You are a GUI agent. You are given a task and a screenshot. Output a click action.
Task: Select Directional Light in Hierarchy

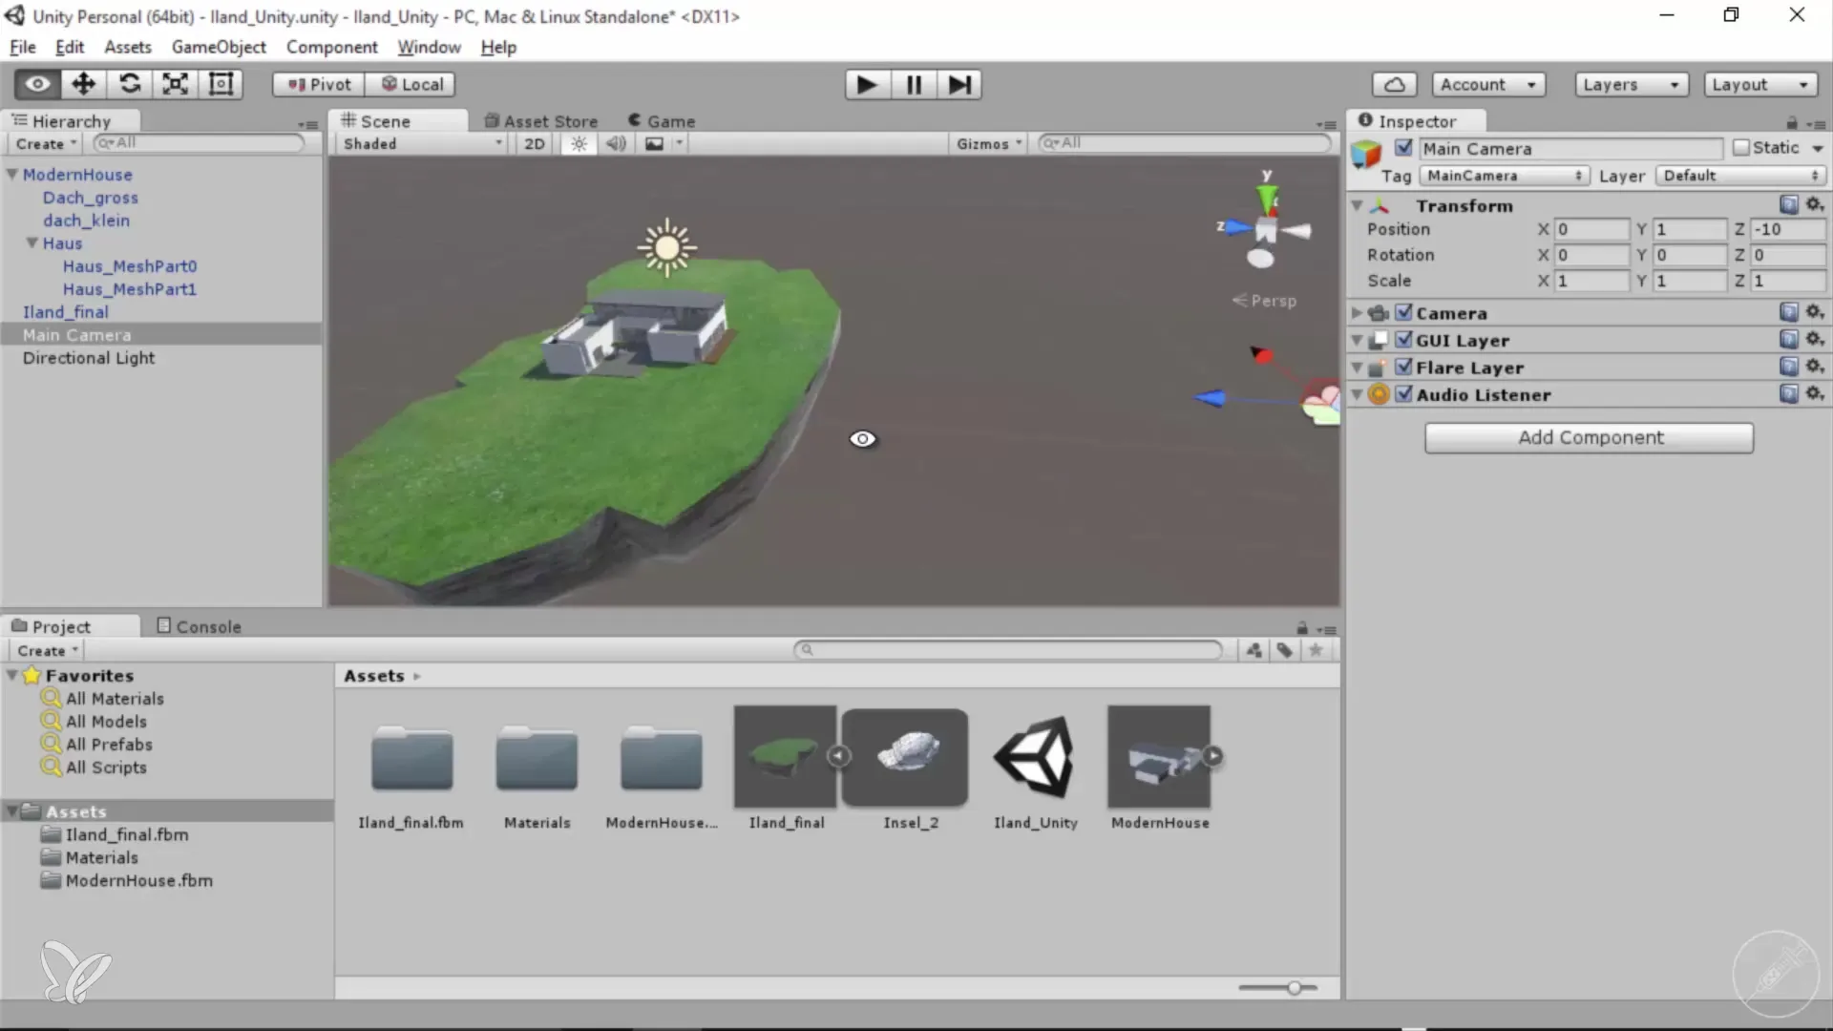click(88, 358)
